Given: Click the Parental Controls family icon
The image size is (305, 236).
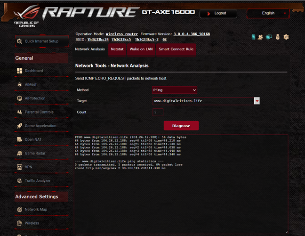Looking at the screenshot, I should coord(19,112).
